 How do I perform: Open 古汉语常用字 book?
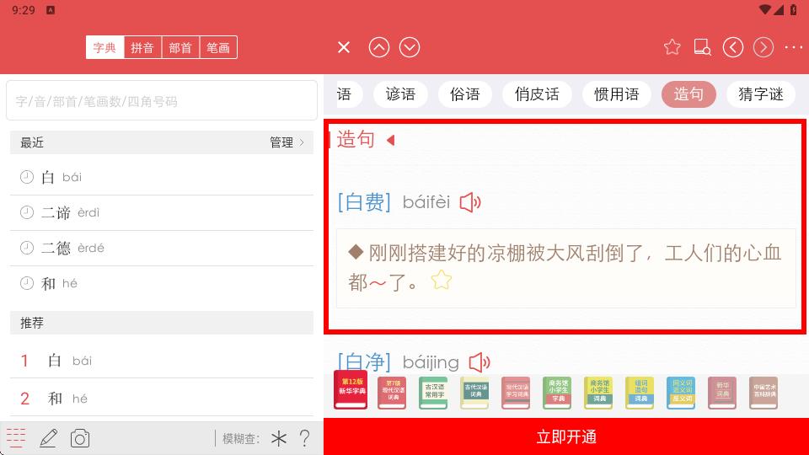433,393
